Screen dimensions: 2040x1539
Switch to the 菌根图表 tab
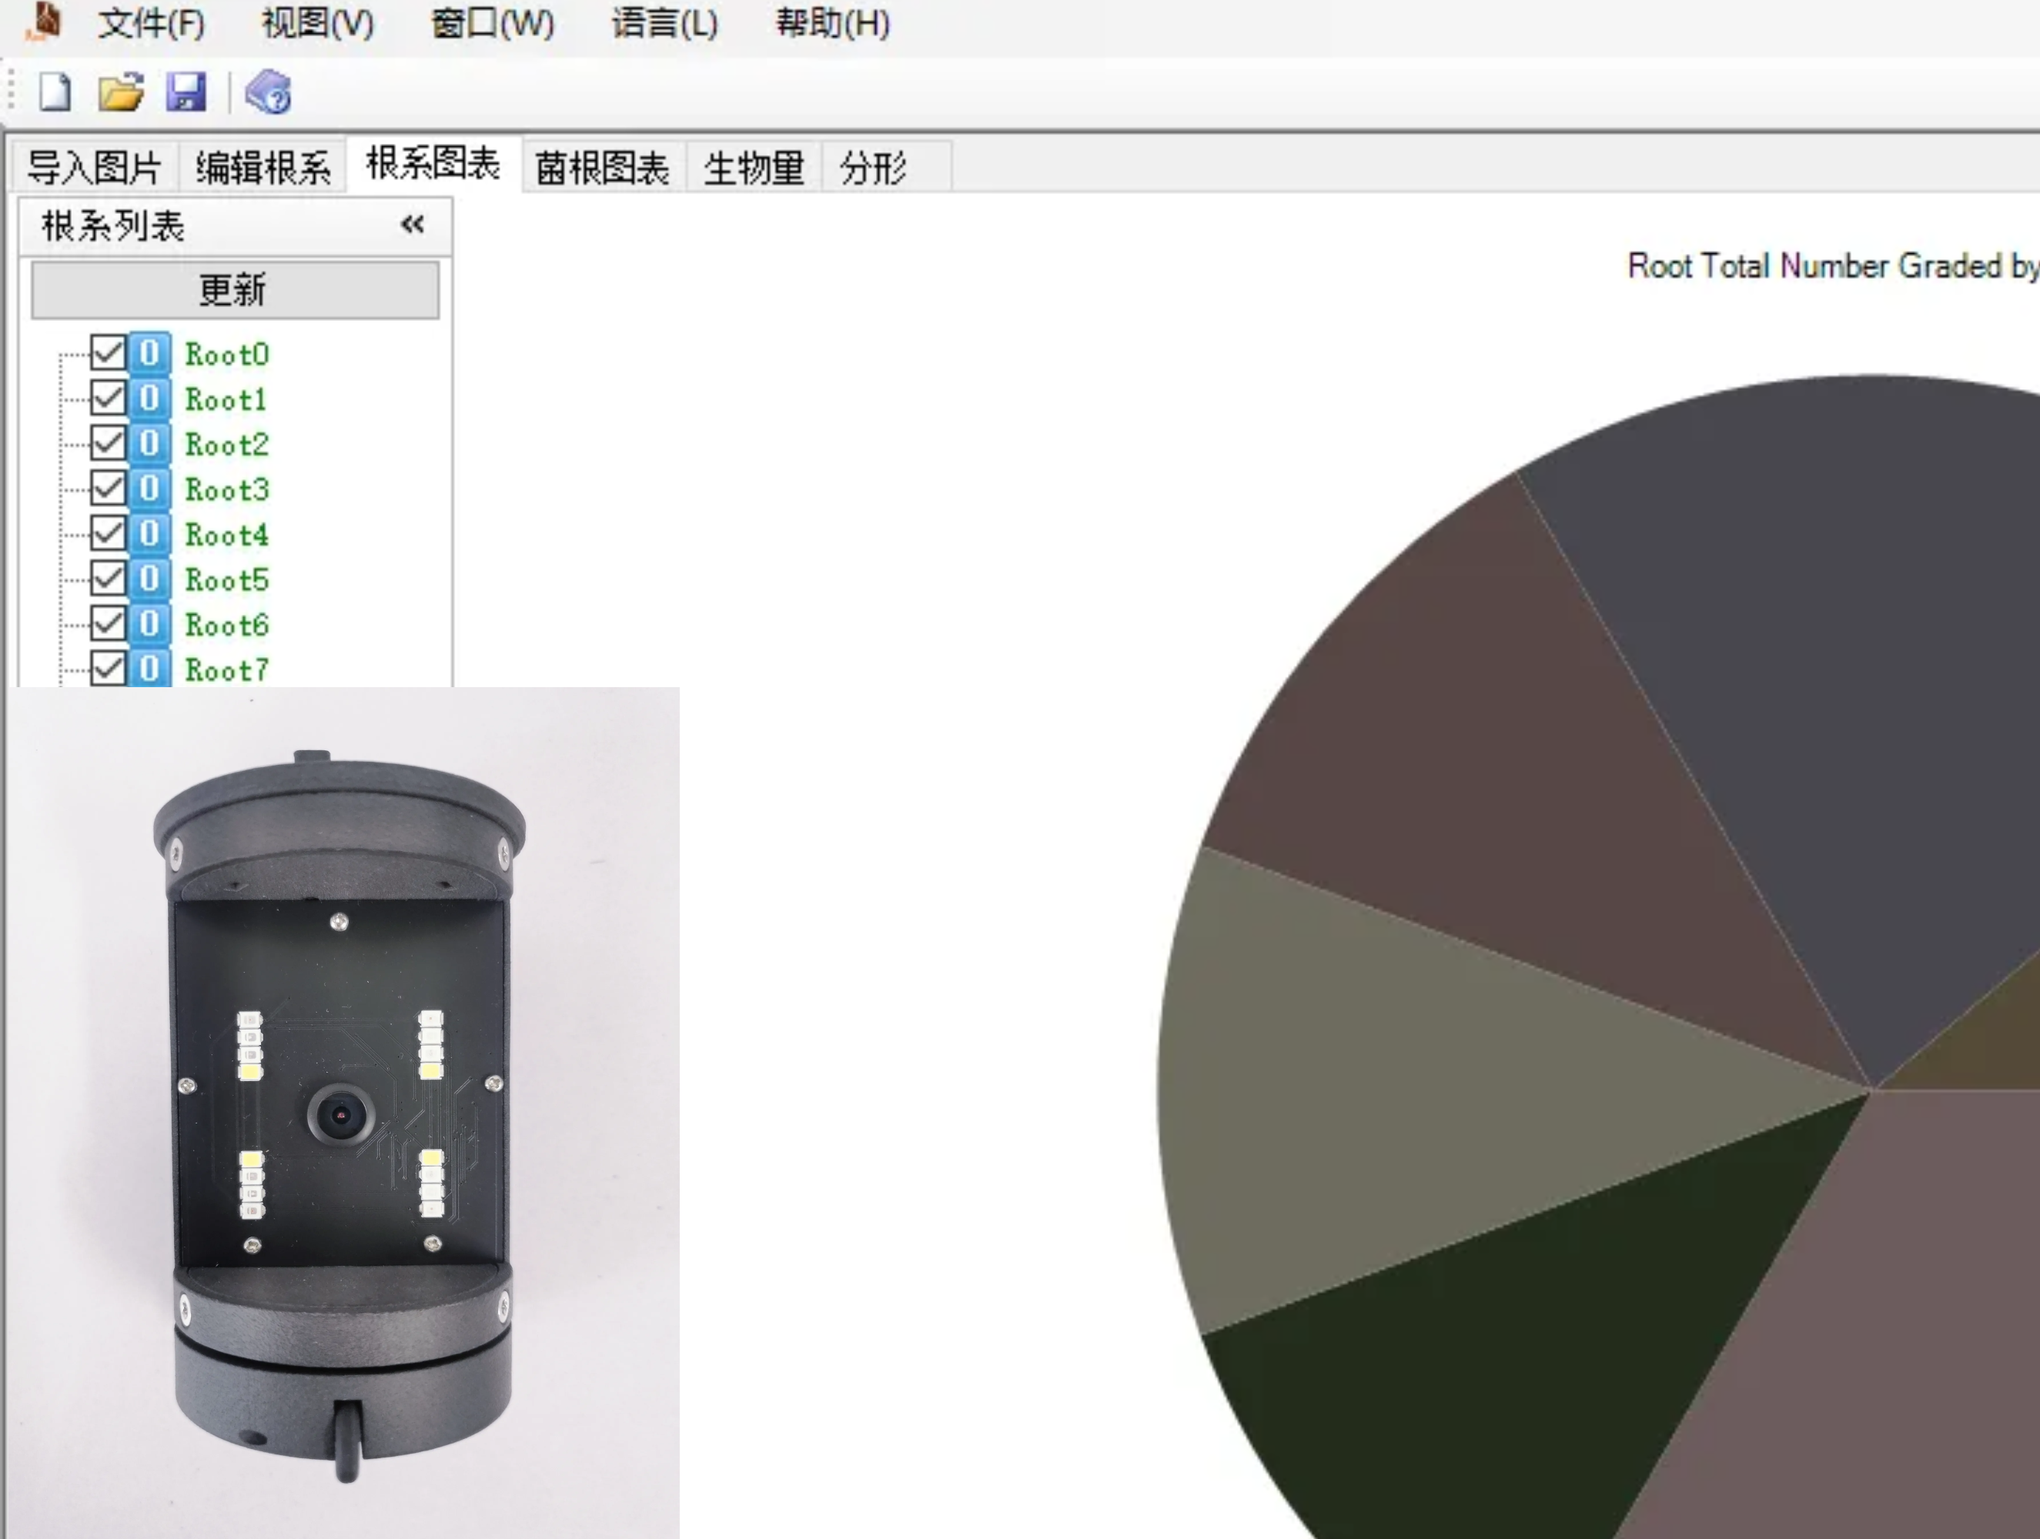tap(602, 168)
